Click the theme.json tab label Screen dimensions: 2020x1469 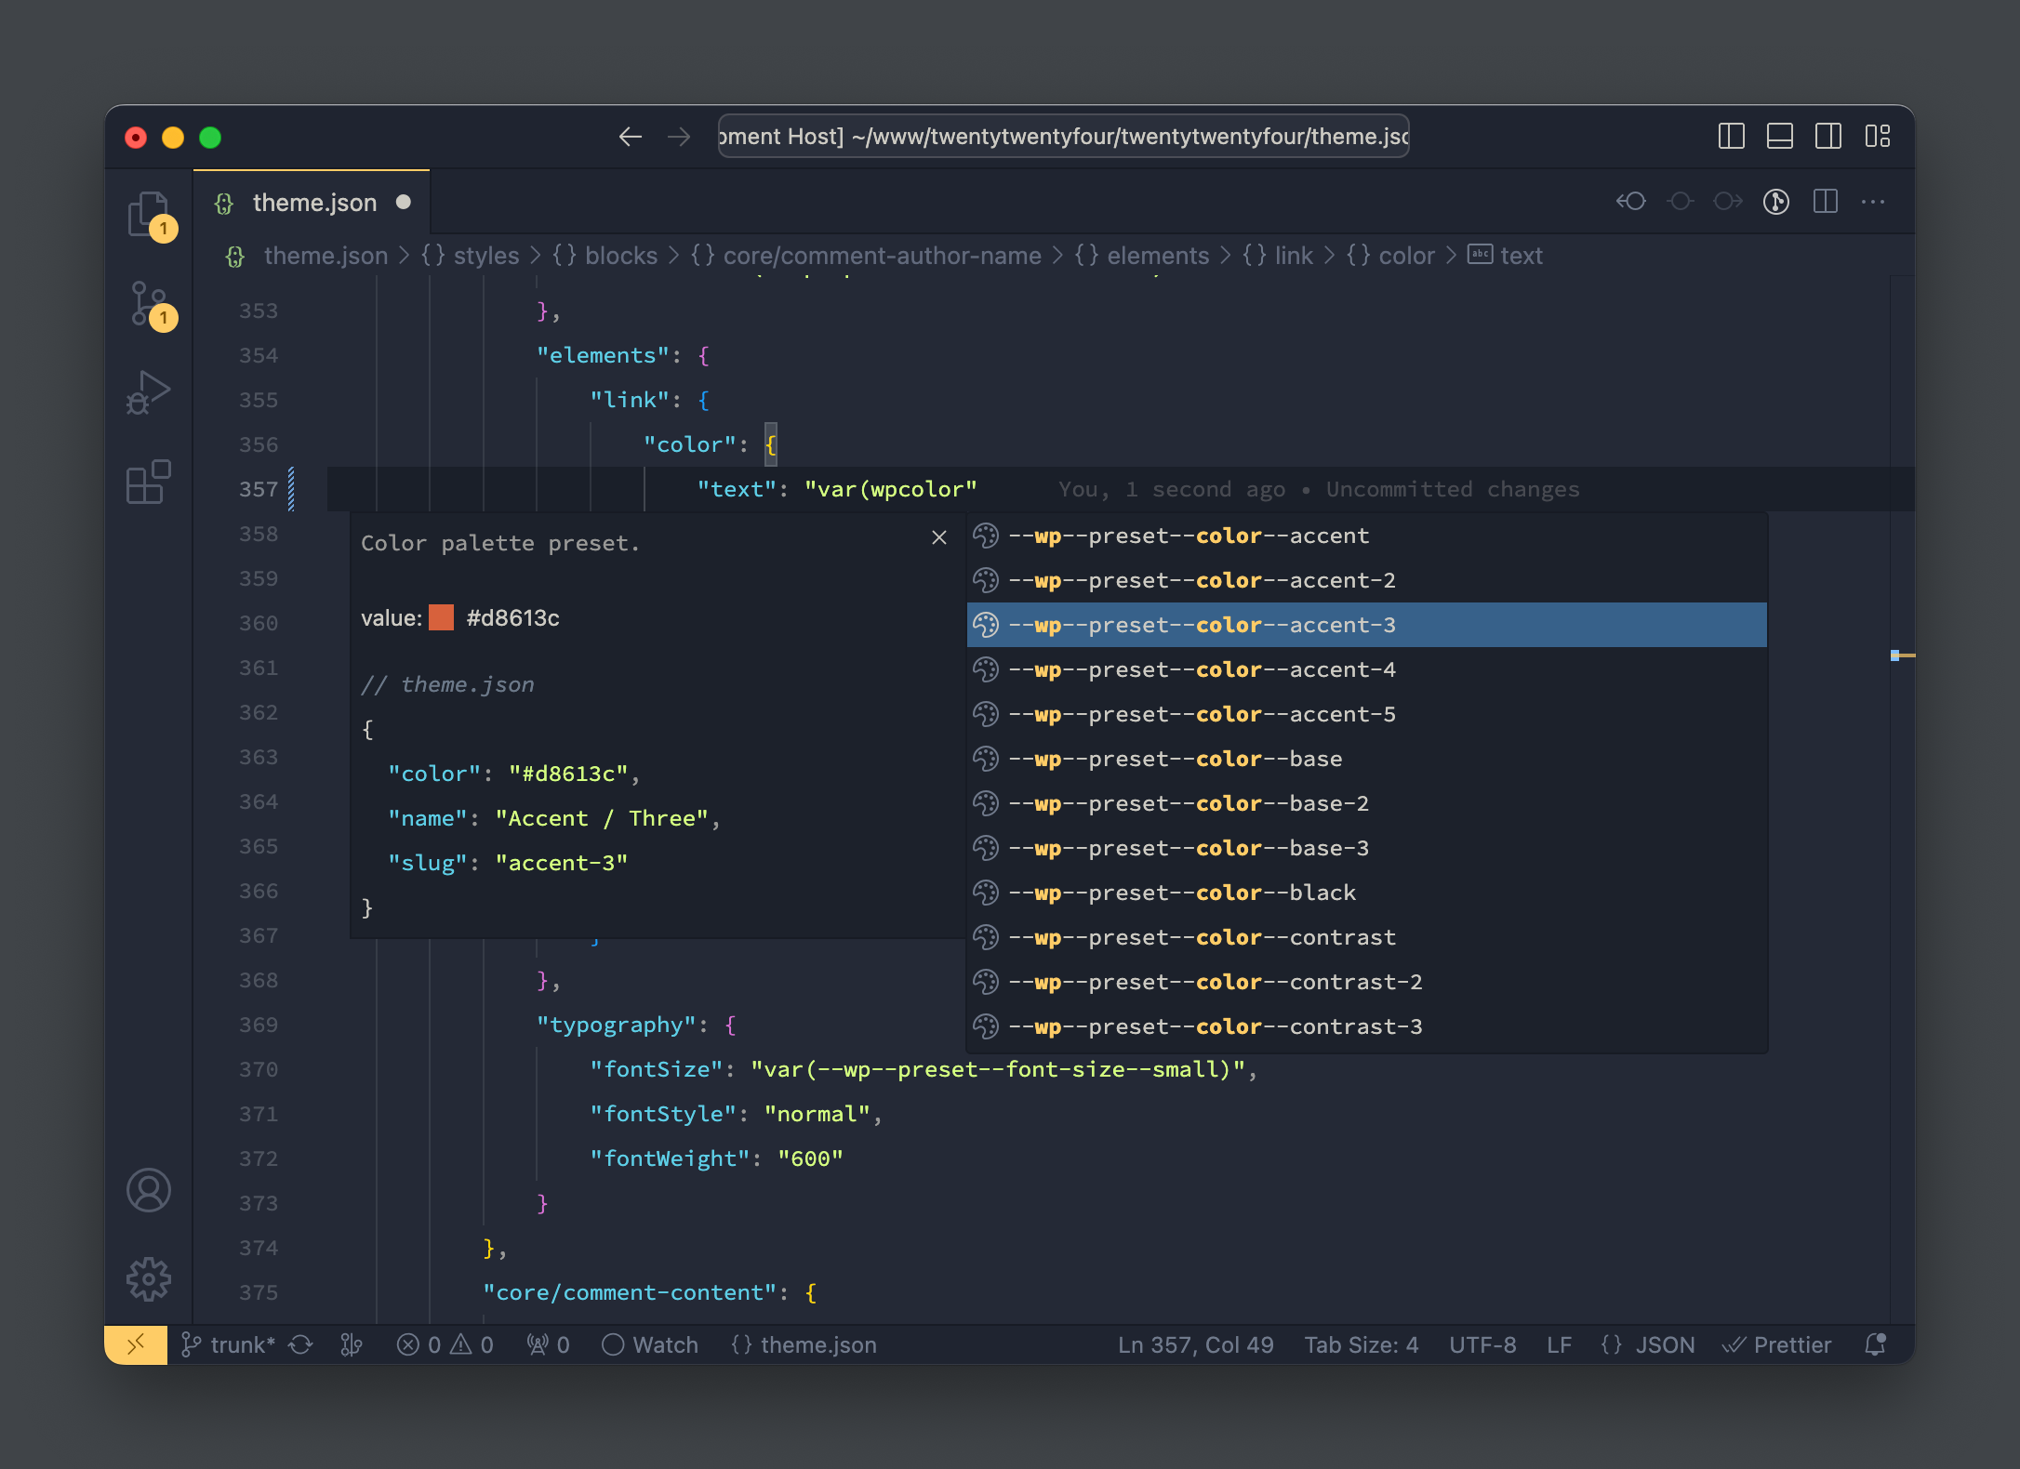[x=313, y=201]
